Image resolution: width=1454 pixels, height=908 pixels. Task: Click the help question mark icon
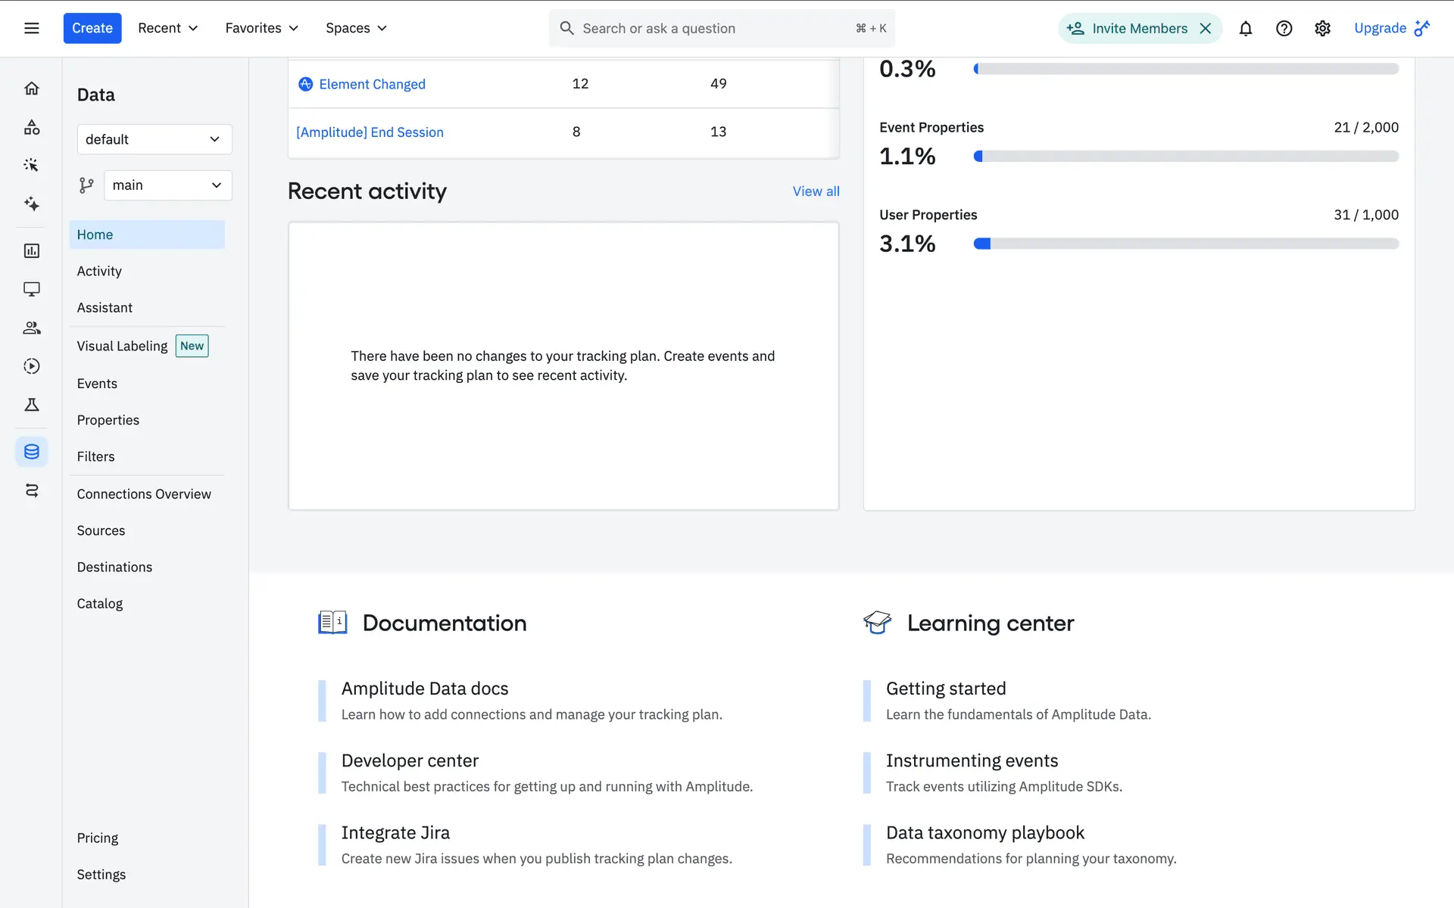(x=1284, y=28)
